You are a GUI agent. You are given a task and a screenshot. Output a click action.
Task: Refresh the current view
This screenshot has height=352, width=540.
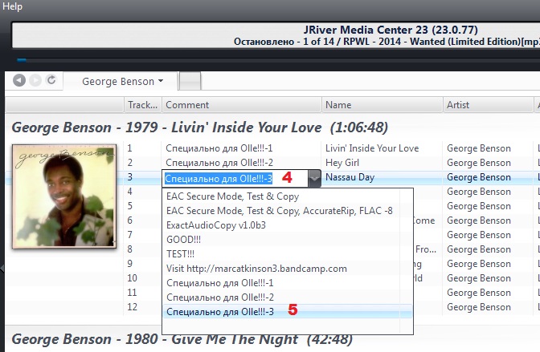click(x=51, y=80)
